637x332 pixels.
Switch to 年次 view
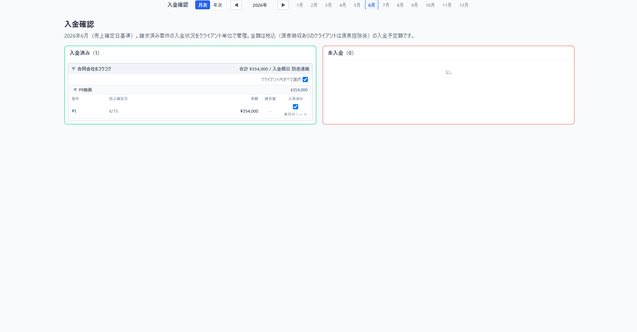(x=218, y=5)
